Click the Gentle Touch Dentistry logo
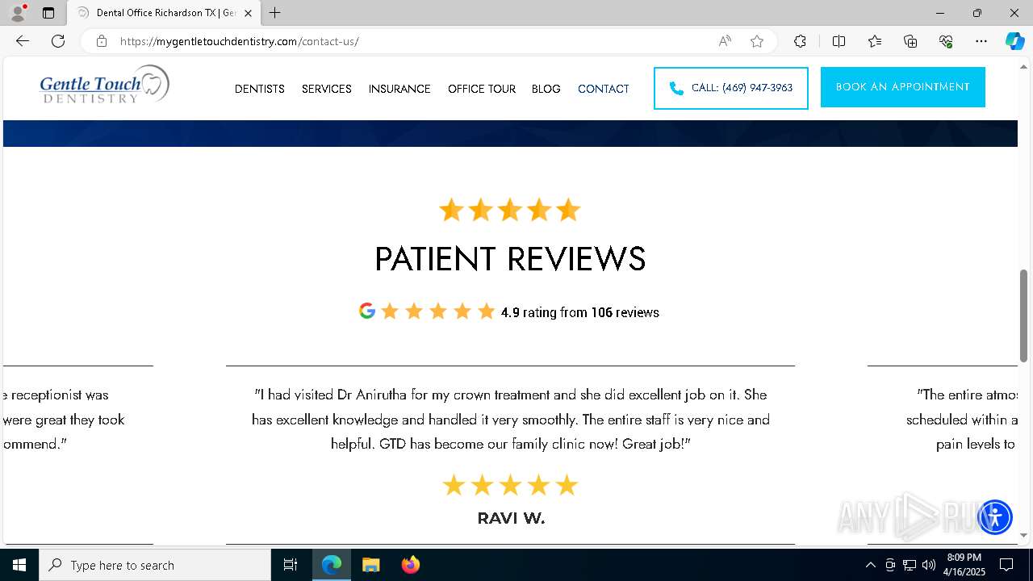Screen dimensions: 1033x581 [105, 85]
